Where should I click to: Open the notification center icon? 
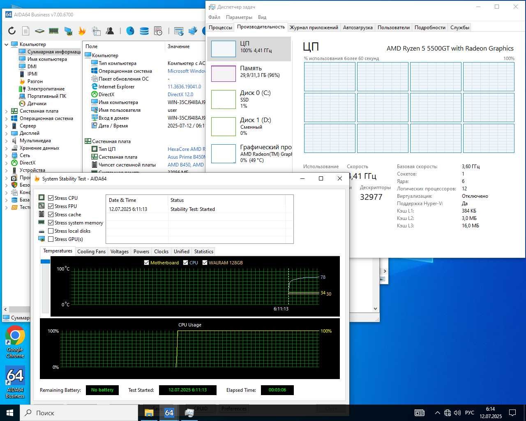pos(512,413)
